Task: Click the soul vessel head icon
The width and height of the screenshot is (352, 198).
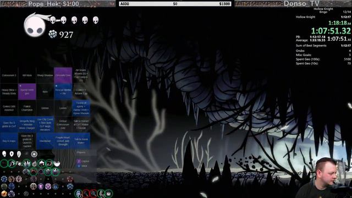Action: 35,25
